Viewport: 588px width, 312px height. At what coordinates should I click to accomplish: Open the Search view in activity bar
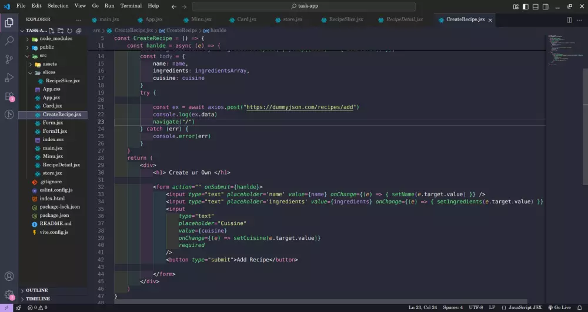(x=9, y=41)
